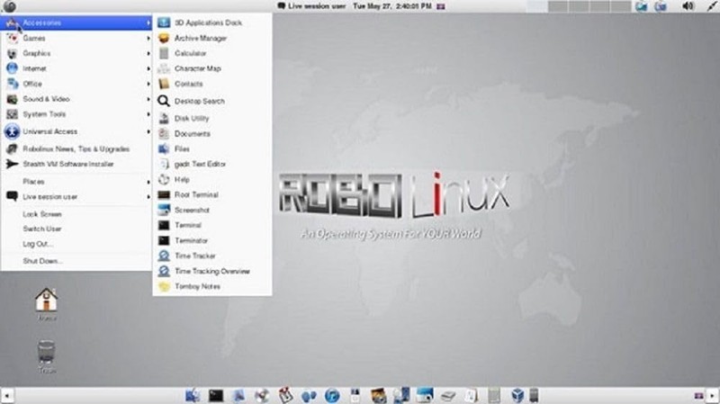Open Robolinux News, Tips & Upgrades
This screenshot has height=404, width=720.
pyautogui.click(x=77, y=148)
